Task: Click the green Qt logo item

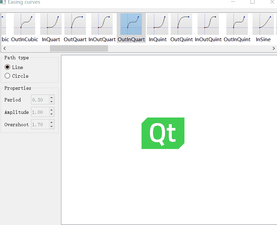Action: coord(163,133)
